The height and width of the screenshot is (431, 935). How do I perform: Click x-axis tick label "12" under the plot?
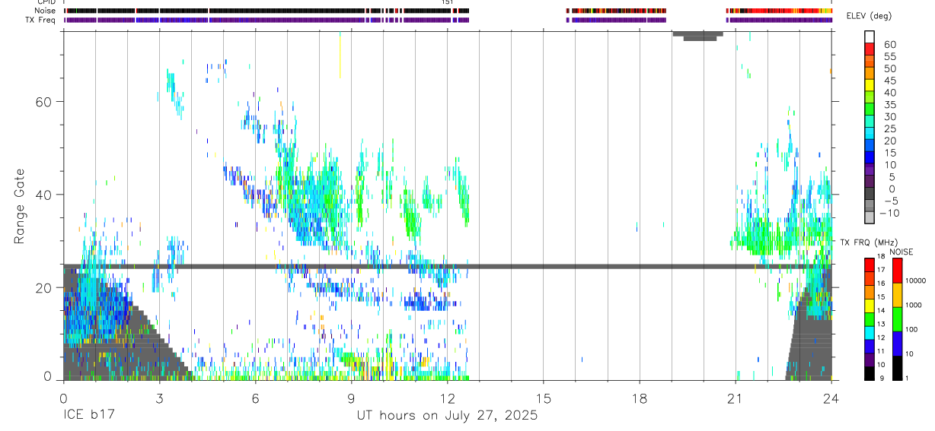447,398
